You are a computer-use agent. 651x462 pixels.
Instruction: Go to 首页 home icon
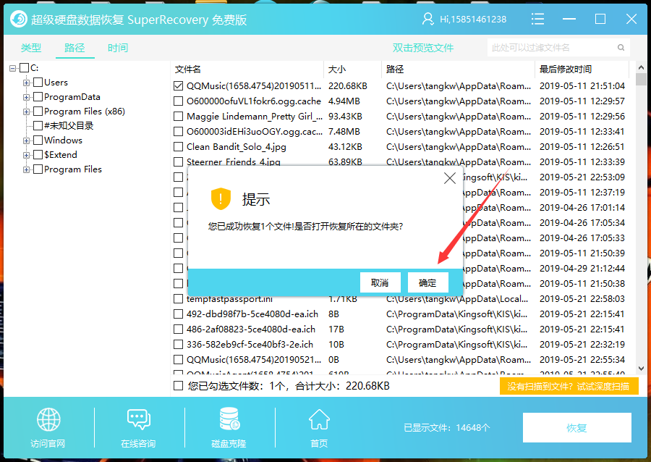[x=319, y=419]
